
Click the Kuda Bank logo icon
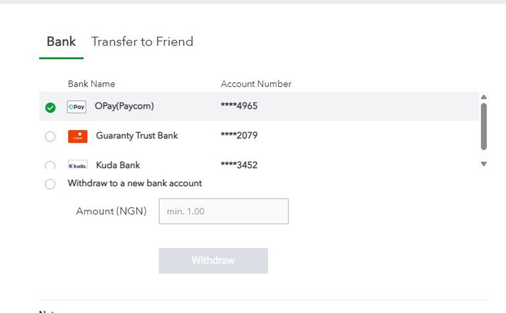(78, 165)
